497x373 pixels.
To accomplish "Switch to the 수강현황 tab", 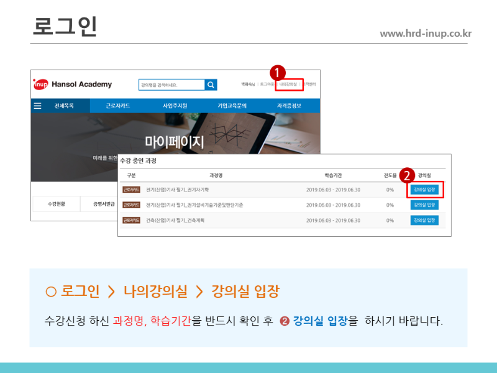I will coord(57,204).
